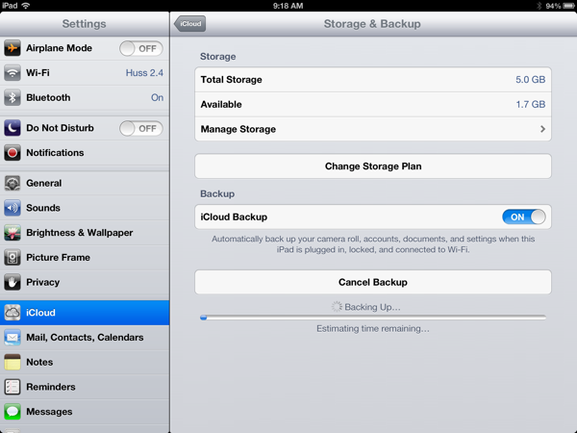Image resolution: width=577 pixels, height=433 pixels.
Task: Tap the General gear icon
Action: [x=13, y=183]
